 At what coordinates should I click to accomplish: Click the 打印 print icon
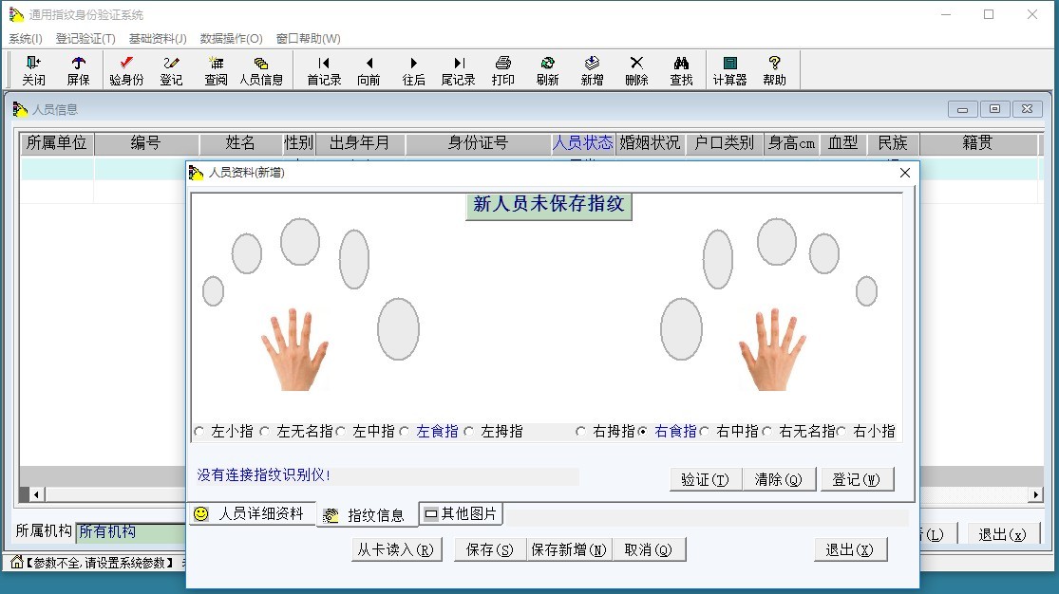(502, 70)
